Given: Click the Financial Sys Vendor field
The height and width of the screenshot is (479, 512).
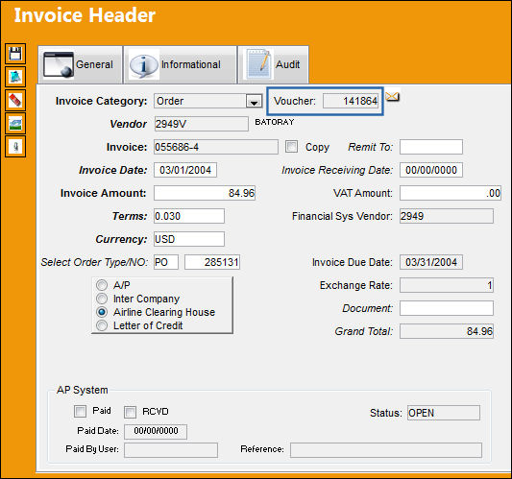Looking at the screenshot, I should click(447, 216).
